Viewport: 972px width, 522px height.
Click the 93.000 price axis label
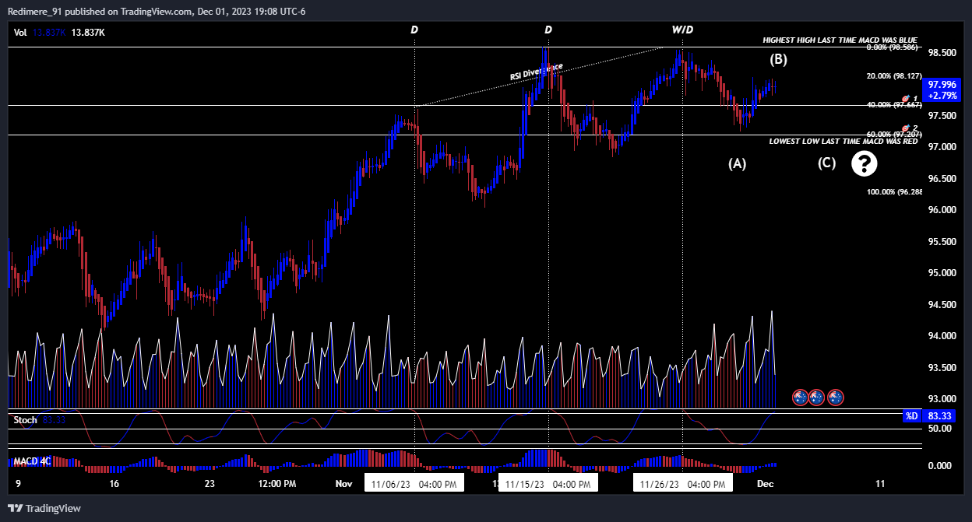(943, 399)
